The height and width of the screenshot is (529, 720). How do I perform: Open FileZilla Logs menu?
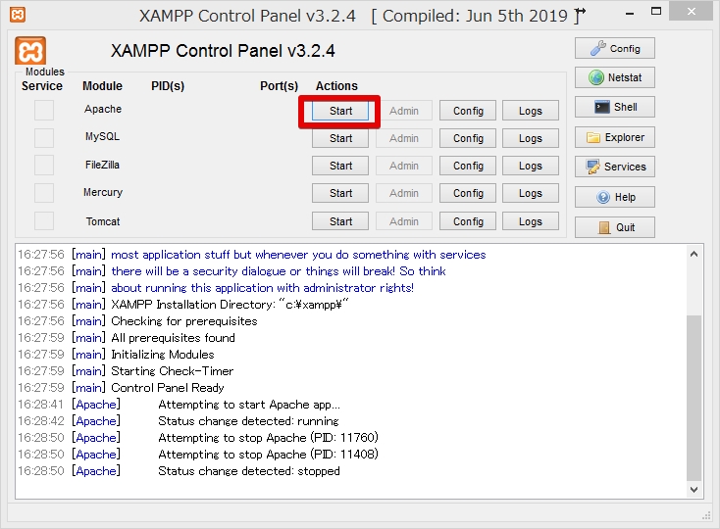[531, 166]
